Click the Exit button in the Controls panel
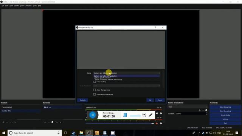Screen dimensions: 242x136 pos(225,123)
